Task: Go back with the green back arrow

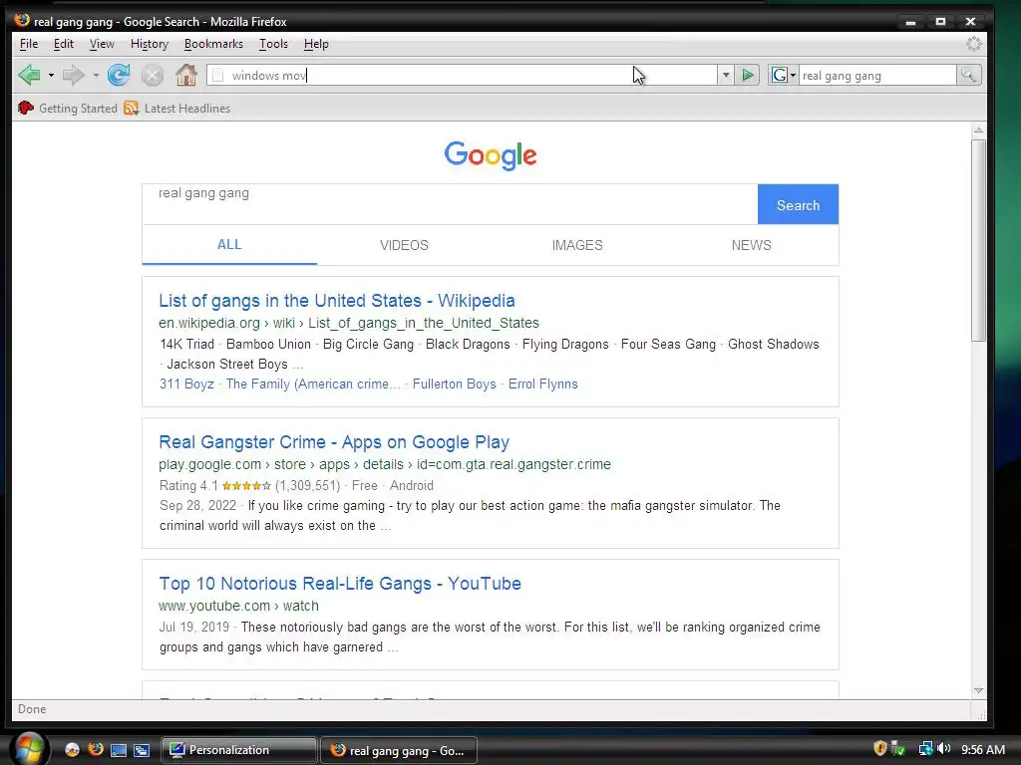Action: [29, 76]
